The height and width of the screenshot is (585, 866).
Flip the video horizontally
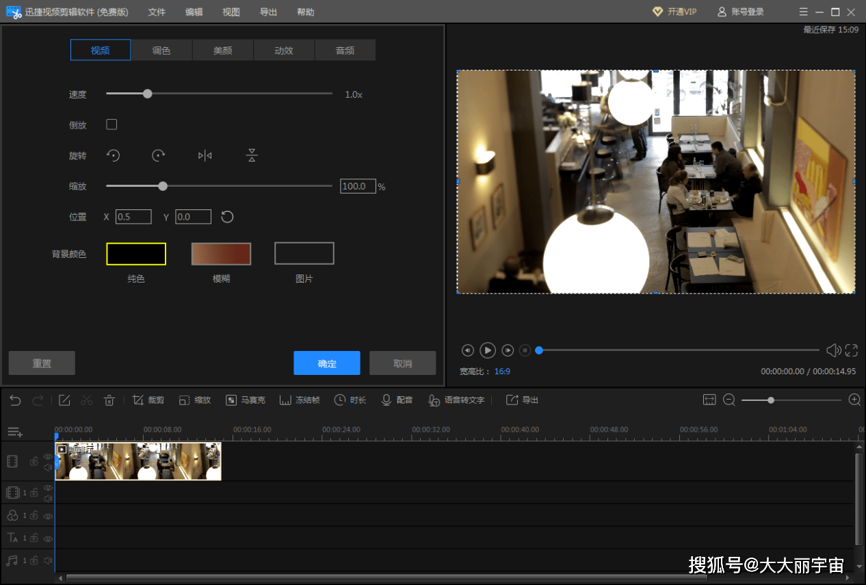coord(205,155)
